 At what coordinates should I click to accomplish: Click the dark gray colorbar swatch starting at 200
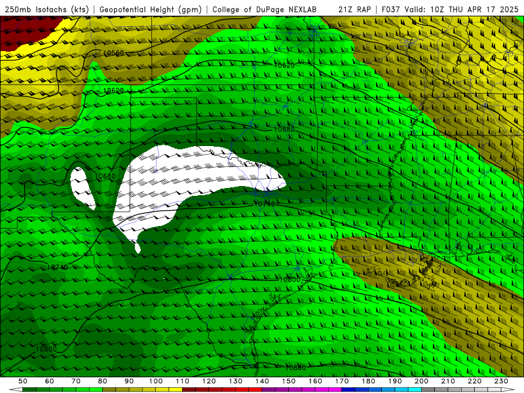click(x=428, y=390)
